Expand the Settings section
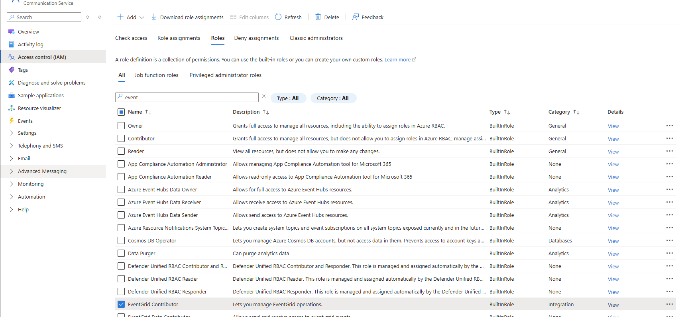 tap(12, 133)
